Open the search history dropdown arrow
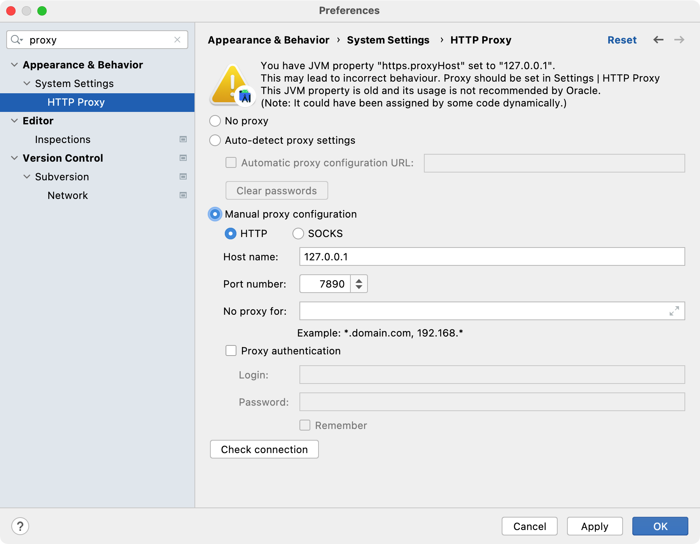 pos(22,40)
